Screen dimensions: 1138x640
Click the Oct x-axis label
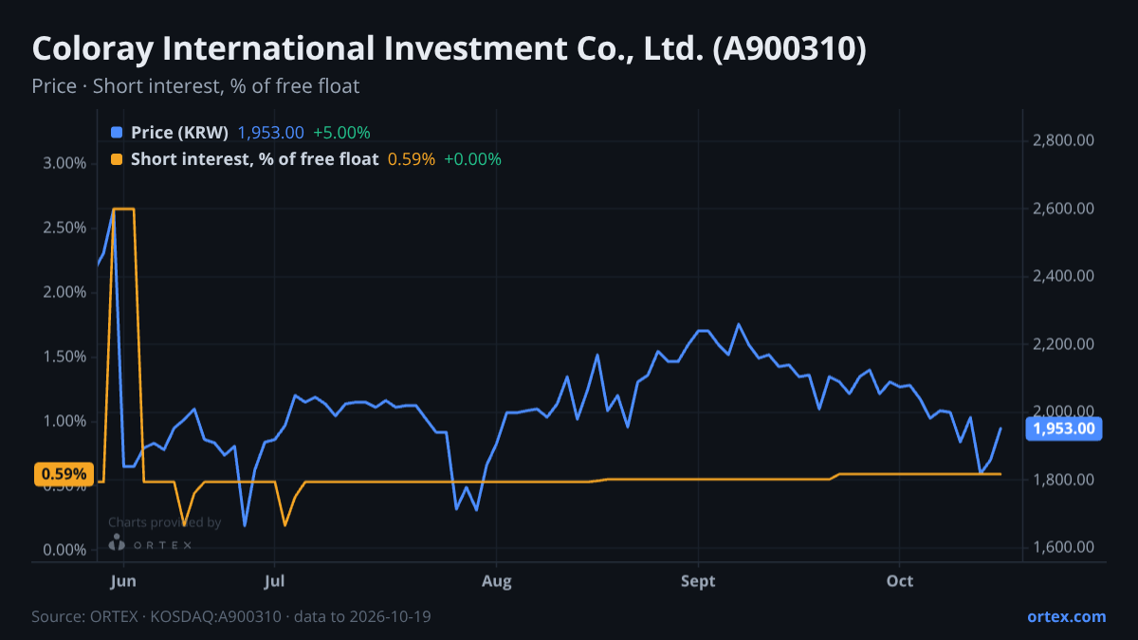899,580
